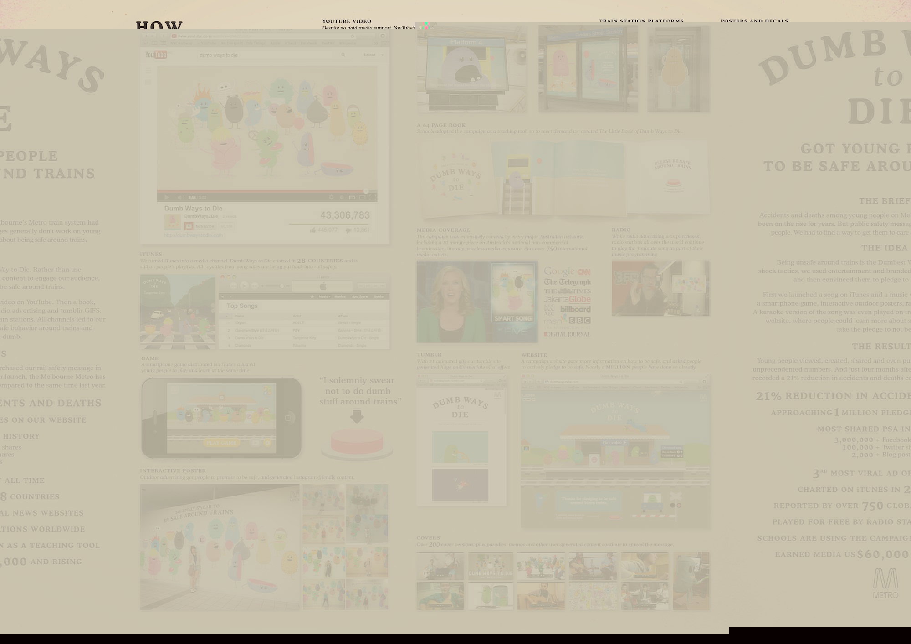Click the first Tumblr GIF with the green character
This screenshot has height=644, width=911.
pos(460,447)
